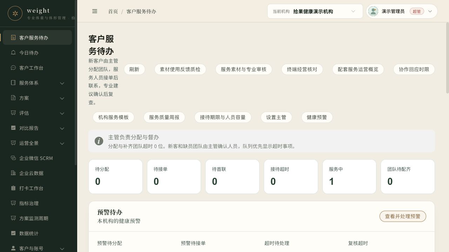Expand the 服务体系 submenu chevron
Image resolution: width=449 pixels, height=252 pixels.
coord(62,83)
